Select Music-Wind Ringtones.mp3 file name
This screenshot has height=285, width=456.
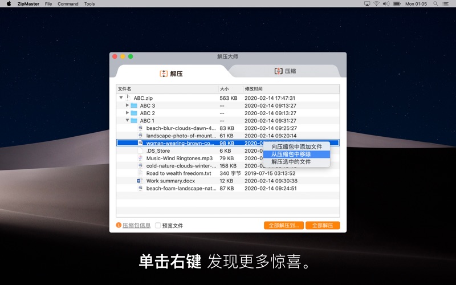pyautogui.click(x=180, y=158)
